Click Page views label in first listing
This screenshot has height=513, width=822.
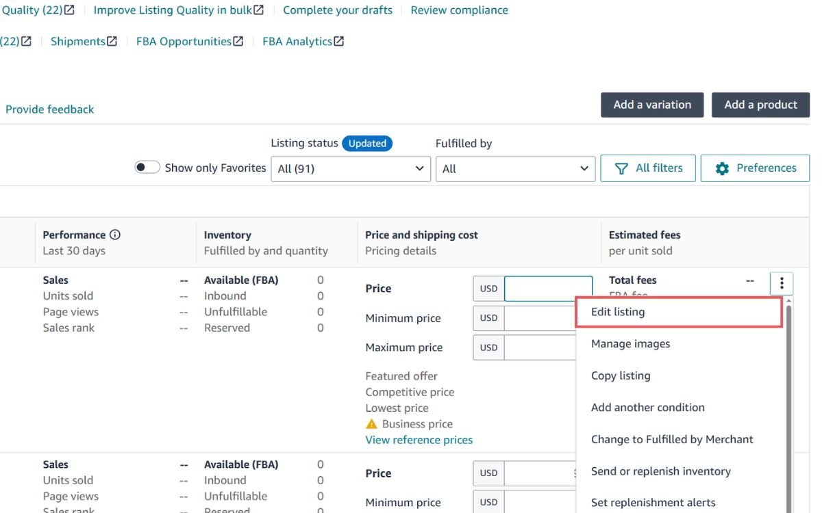tap(71, 312)
